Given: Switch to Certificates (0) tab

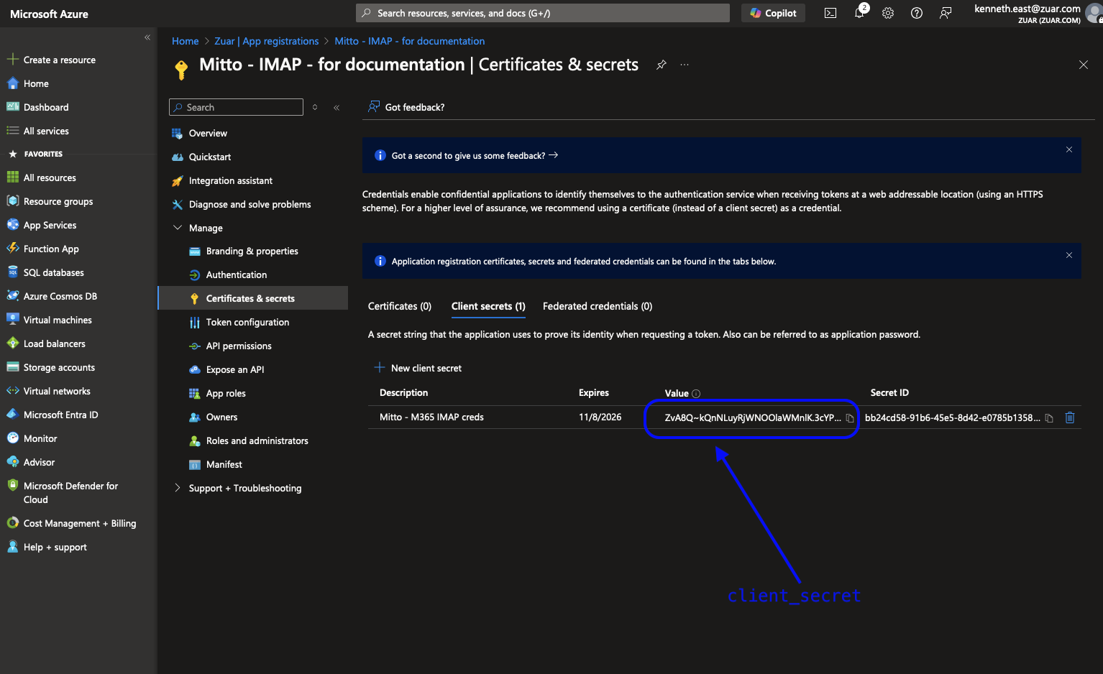Looking at the screenshot, I should (x=400, y=306).
